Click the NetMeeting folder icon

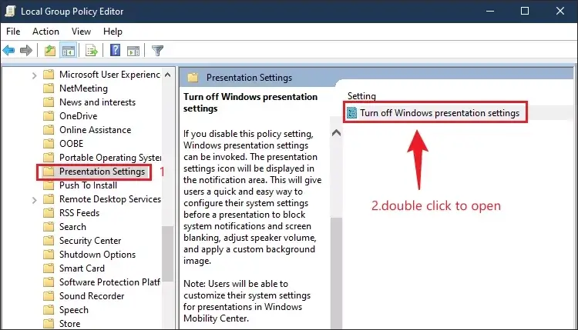tap(49, 88)
